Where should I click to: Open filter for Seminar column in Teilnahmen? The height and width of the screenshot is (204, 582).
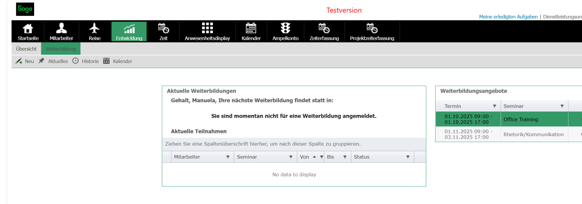click(291, 157)
